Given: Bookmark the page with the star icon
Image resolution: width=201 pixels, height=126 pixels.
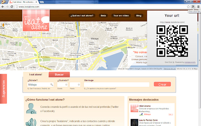Looking at the screenshot, I should (188, 7).
